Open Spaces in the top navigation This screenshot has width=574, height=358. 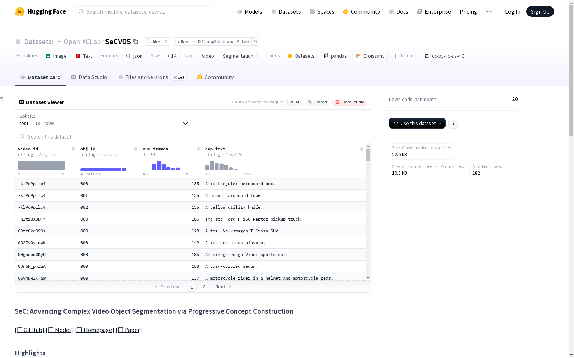(x=322, y=11)
